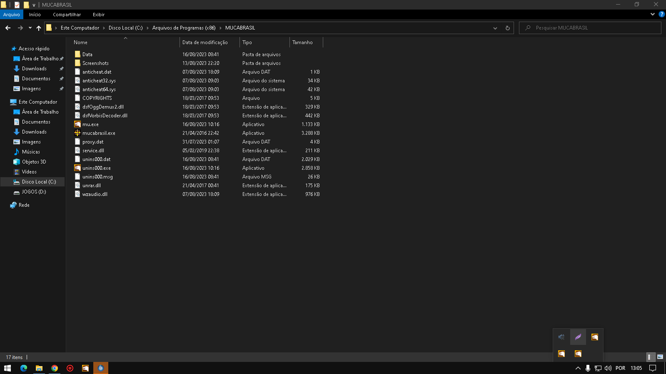The width and height of the screenshot is (666, 374).
Task: Select the mu.exe application icon
Action: click(x=77, y=124)
